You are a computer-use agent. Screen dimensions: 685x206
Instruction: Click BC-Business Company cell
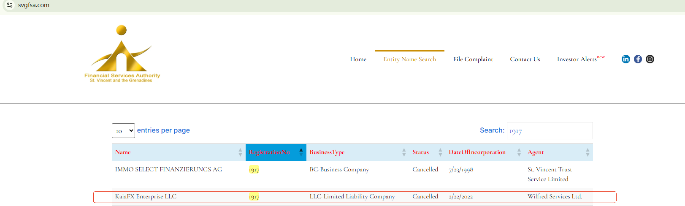click(339, 170)
